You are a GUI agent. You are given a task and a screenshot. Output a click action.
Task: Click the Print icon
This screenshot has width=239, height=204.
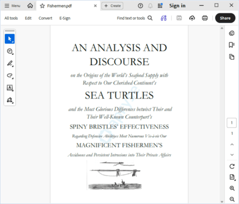tap(205, 18)
